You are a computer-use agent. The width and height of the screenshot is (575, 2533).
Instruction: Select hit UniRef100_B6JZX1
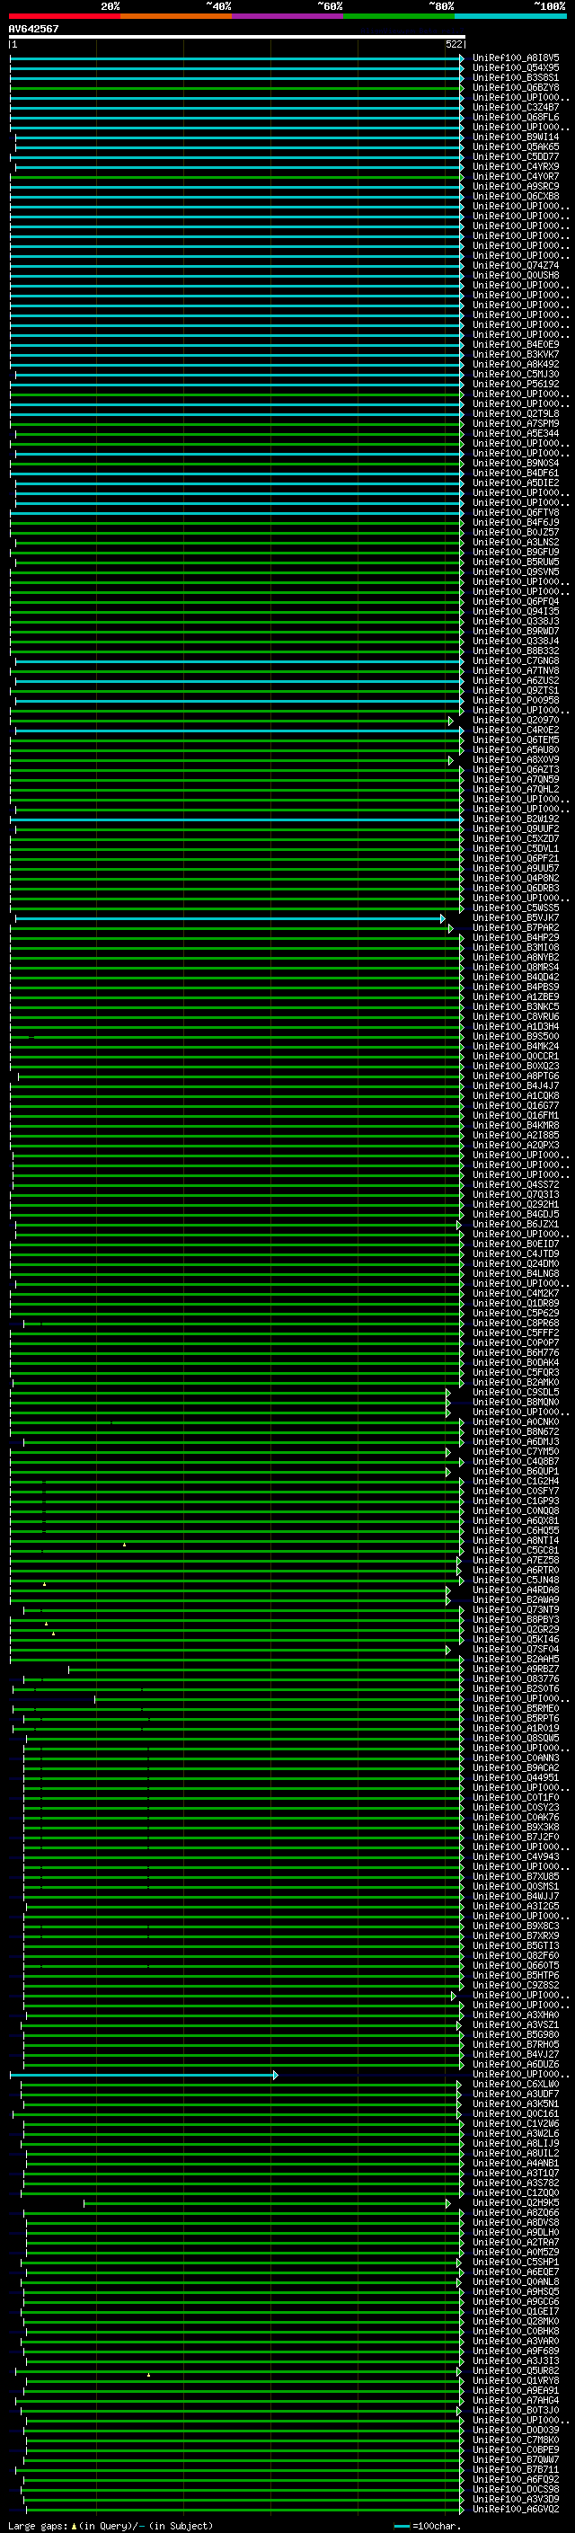[x=516, y=1224]
